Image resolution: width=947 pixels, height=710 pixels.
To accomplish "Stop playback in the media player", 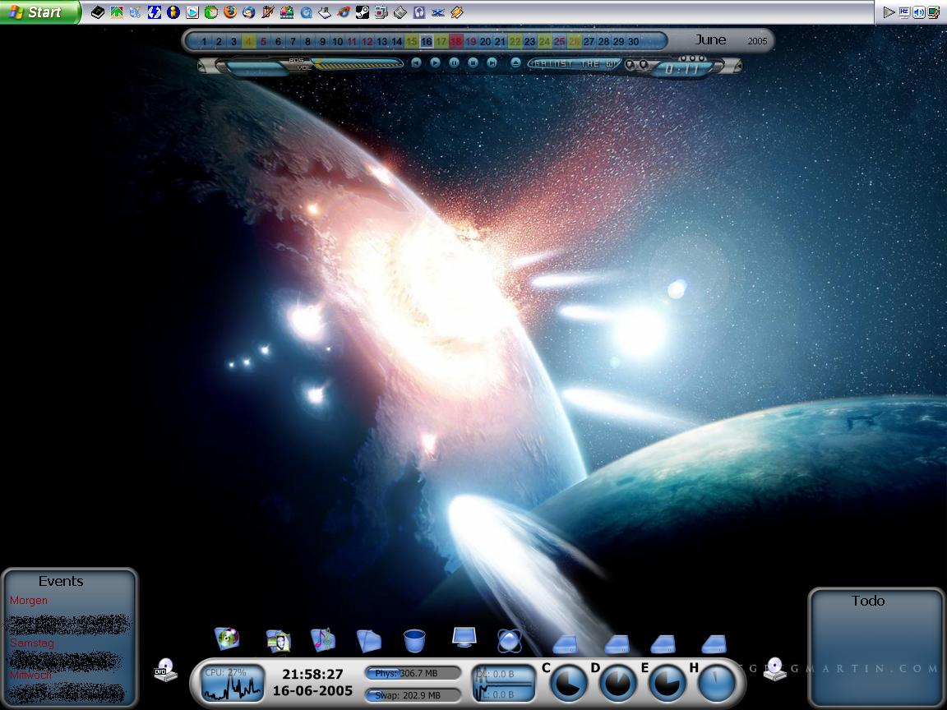I will (473, 62).
